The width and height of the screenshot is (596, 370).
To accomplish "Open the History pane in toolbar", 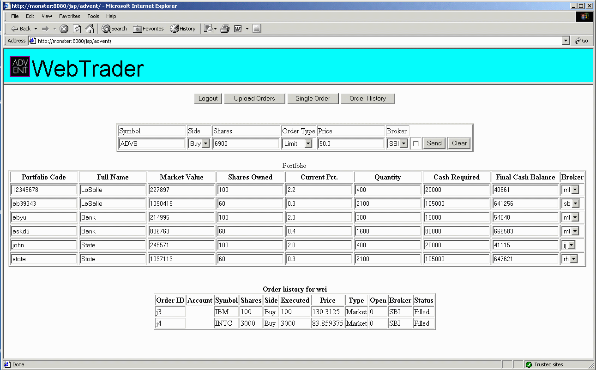I will pos(183,29).
